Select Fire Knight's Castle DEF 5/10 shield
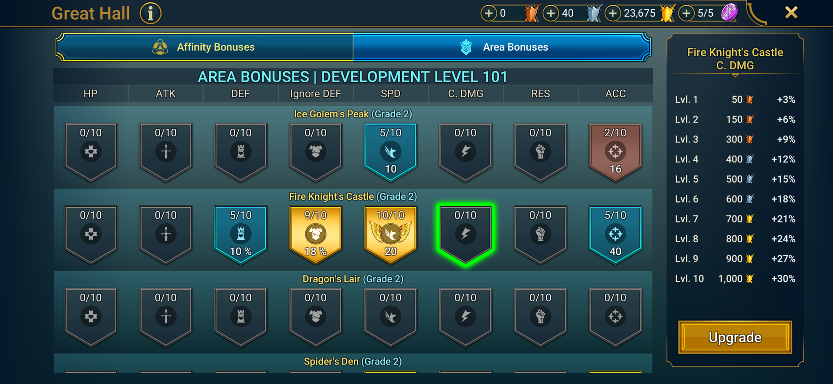The image size is (833, 384). click(x=241, y=235)
